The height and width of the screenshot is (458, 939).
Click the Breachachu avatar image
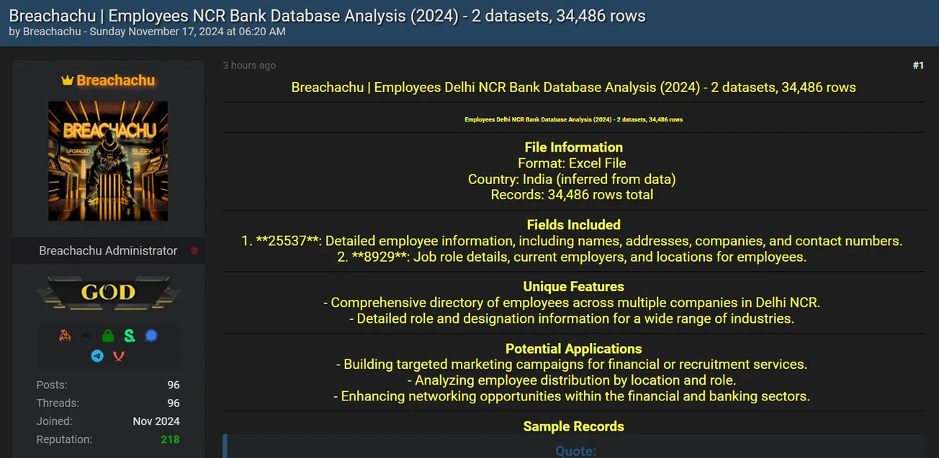(x=108, y=160)
